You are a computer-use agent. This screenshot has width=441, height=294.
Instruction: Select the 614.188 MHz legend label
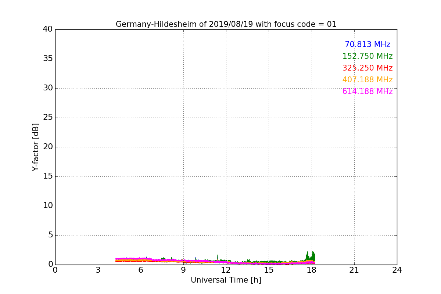(x=367, y=92)
